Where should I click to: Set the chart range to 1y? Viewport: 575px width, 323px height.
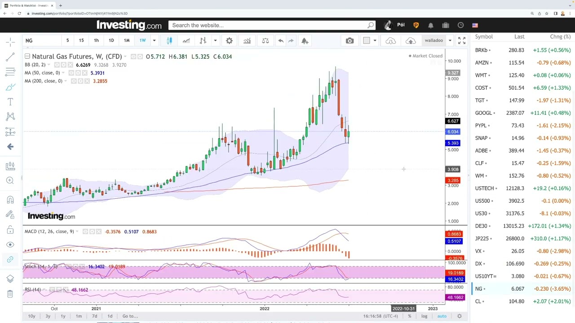(63, 316)
